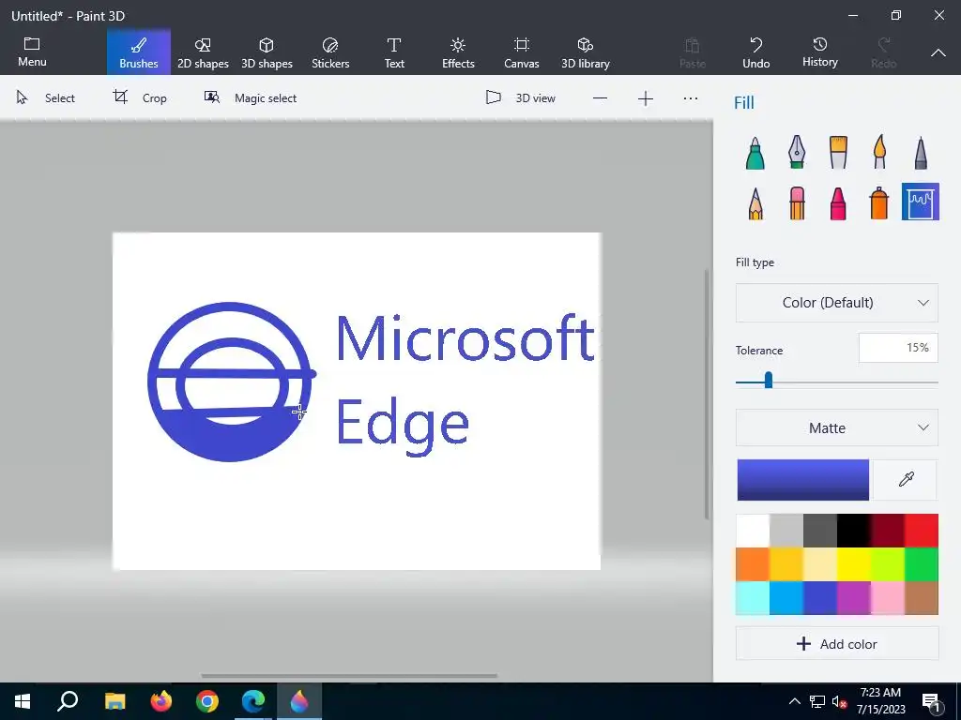Pick a color with the eyedropper
Image resolution: width=961 pixels, height=720 pixels.
pyautogui.click(x=906, y=479)
